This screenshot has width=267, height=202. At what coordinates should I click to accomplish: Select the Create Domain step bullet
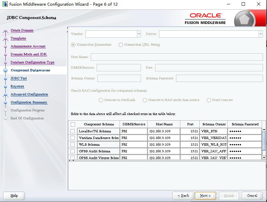[x=5, y=30]
